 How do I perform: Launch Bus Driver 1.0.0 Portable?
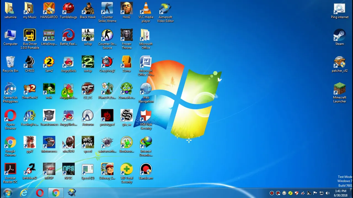click(x=30, y=39)
